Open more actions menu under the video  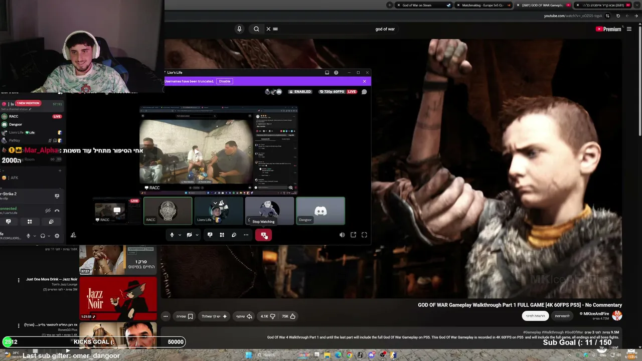[x=166, y=316]
